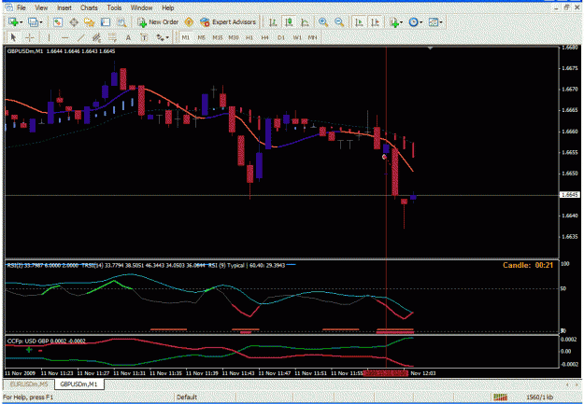Open the View menu
The image size is (584, 404).
(x=41, y=7)
